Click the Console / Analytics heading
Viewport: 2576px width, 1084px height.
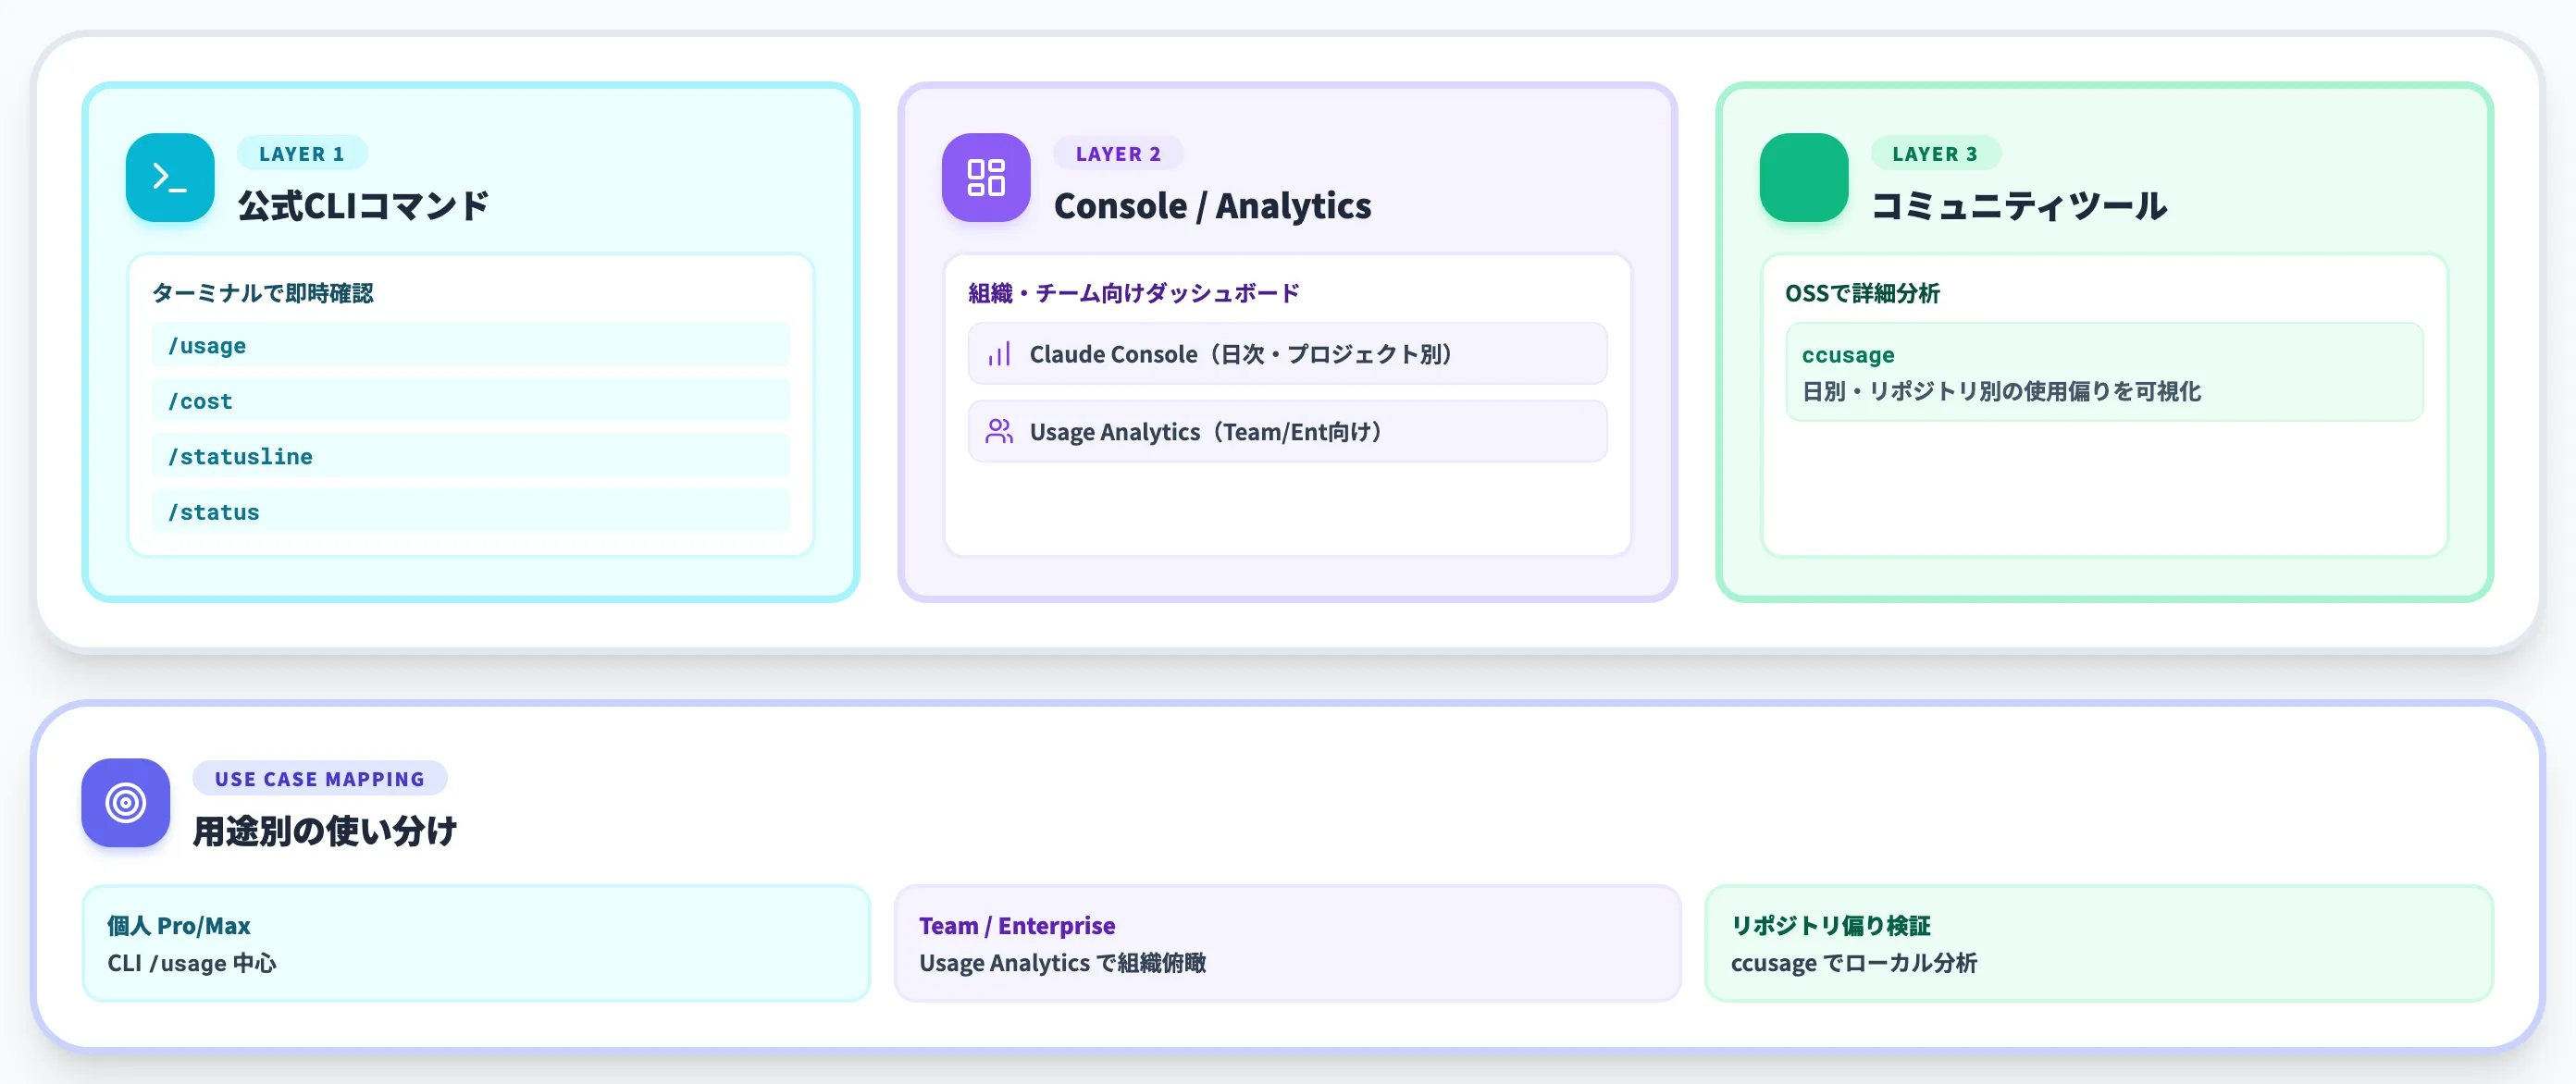pos(1212,206)
